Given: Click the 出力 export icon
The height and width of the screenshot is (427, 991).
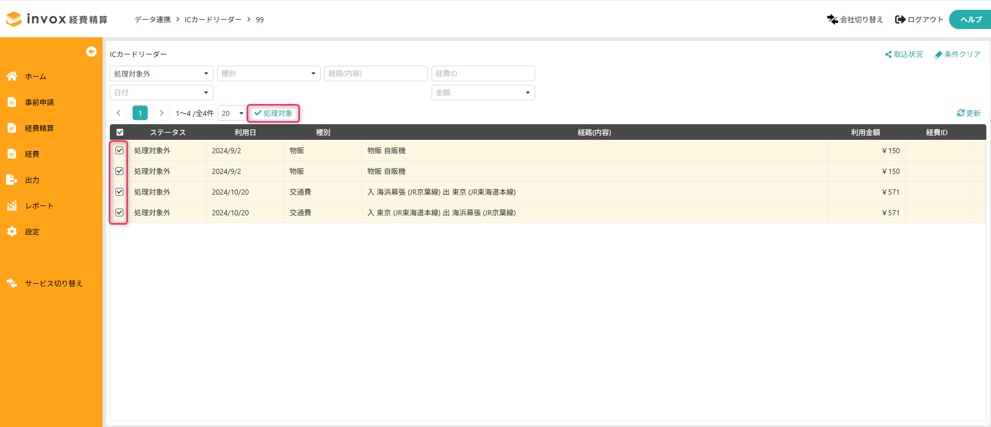Looking at the screenshot, I should (12, 180).
